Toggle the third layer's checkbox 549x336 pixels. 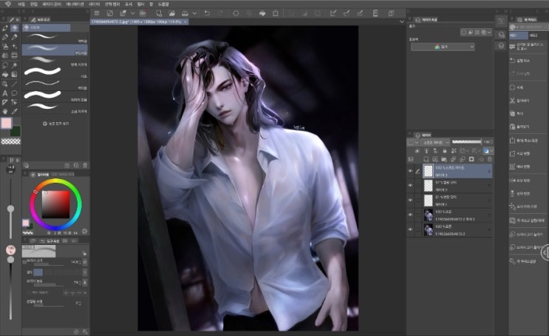(417, 201)
